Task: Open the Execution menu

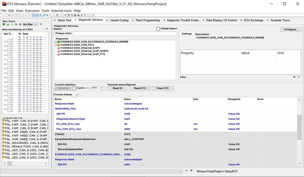Action: [x=32, y=11]
